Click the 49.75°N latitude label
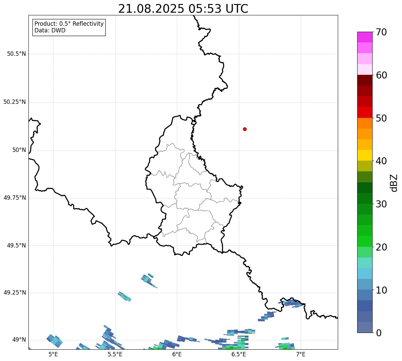The height and width of the screenshot is (361, 402). click(15, 198)
